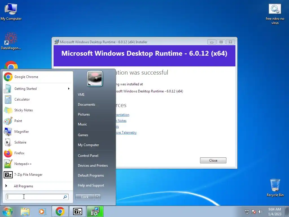Click the search magnifier icon
Screen dimensions: 289x217
[x=65, y=197]
